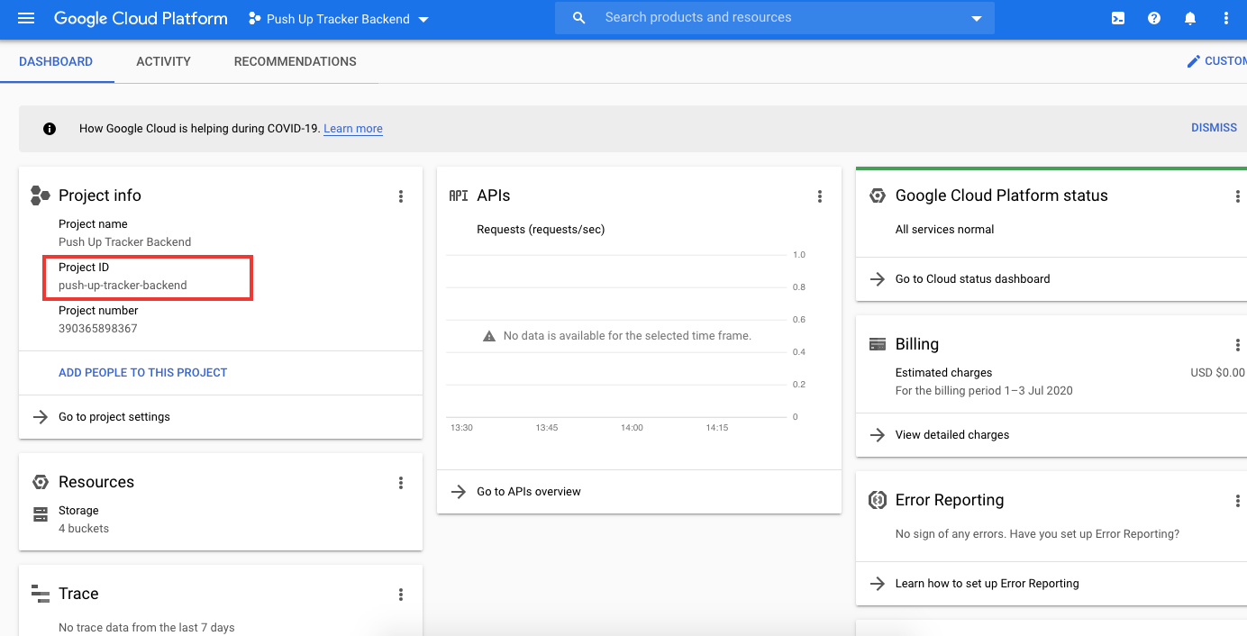Open the Trace card overflow menu
1247x636 pixels.
[x=401, y=595]
